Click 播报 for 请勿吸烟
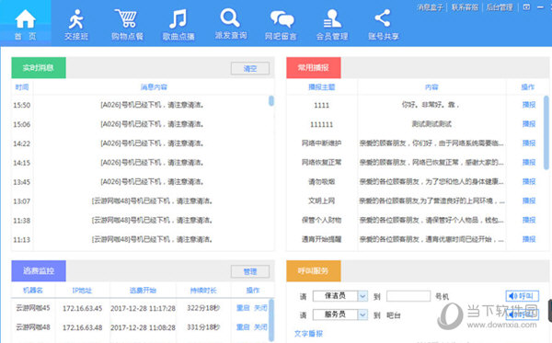 click(x=529, y=181)
